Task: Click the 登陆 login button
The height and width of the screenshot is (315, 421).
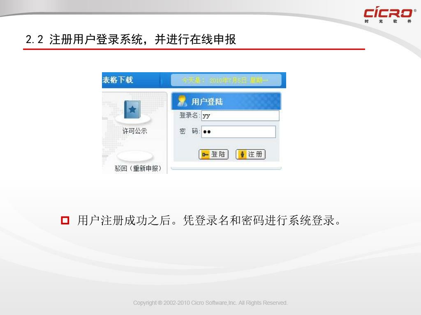Action: pyautogui.click(x=213, y=154)
